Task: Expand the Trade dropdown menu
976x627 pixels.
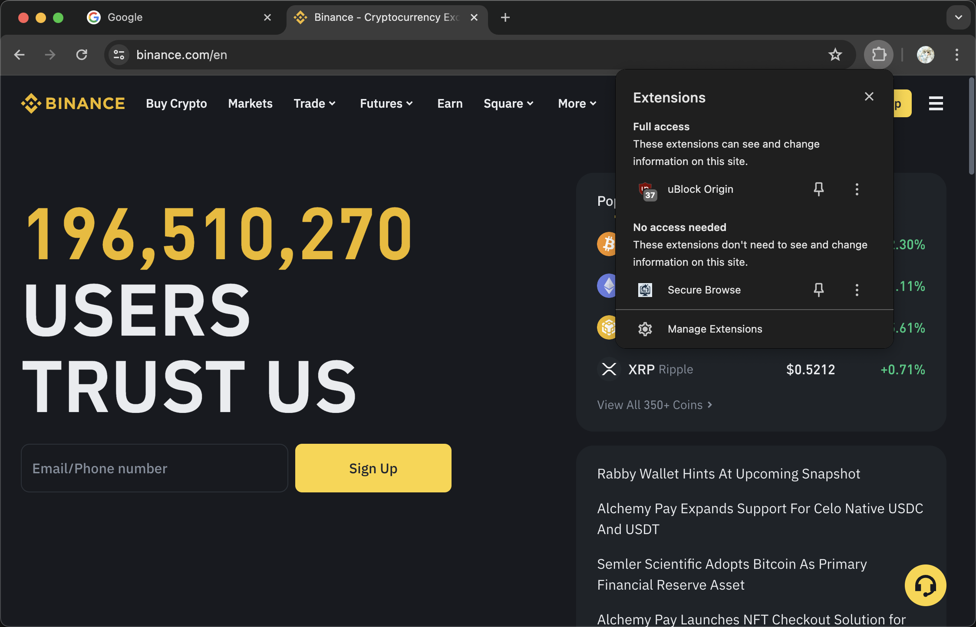Action: (314, 103)
